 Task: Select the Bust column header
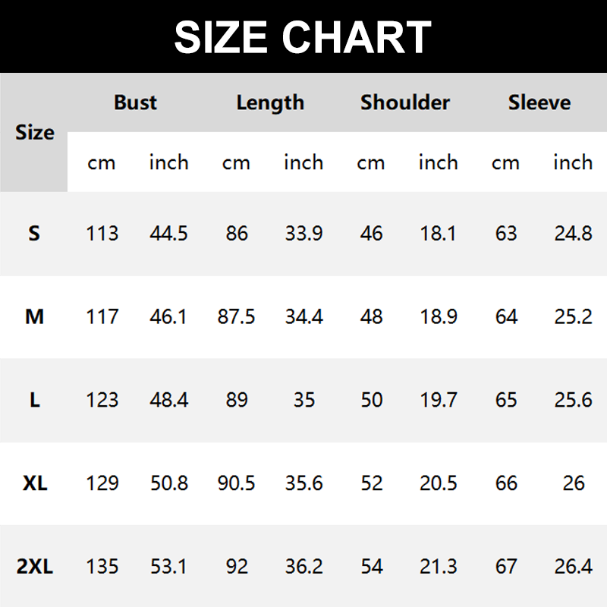pos(135,102)
